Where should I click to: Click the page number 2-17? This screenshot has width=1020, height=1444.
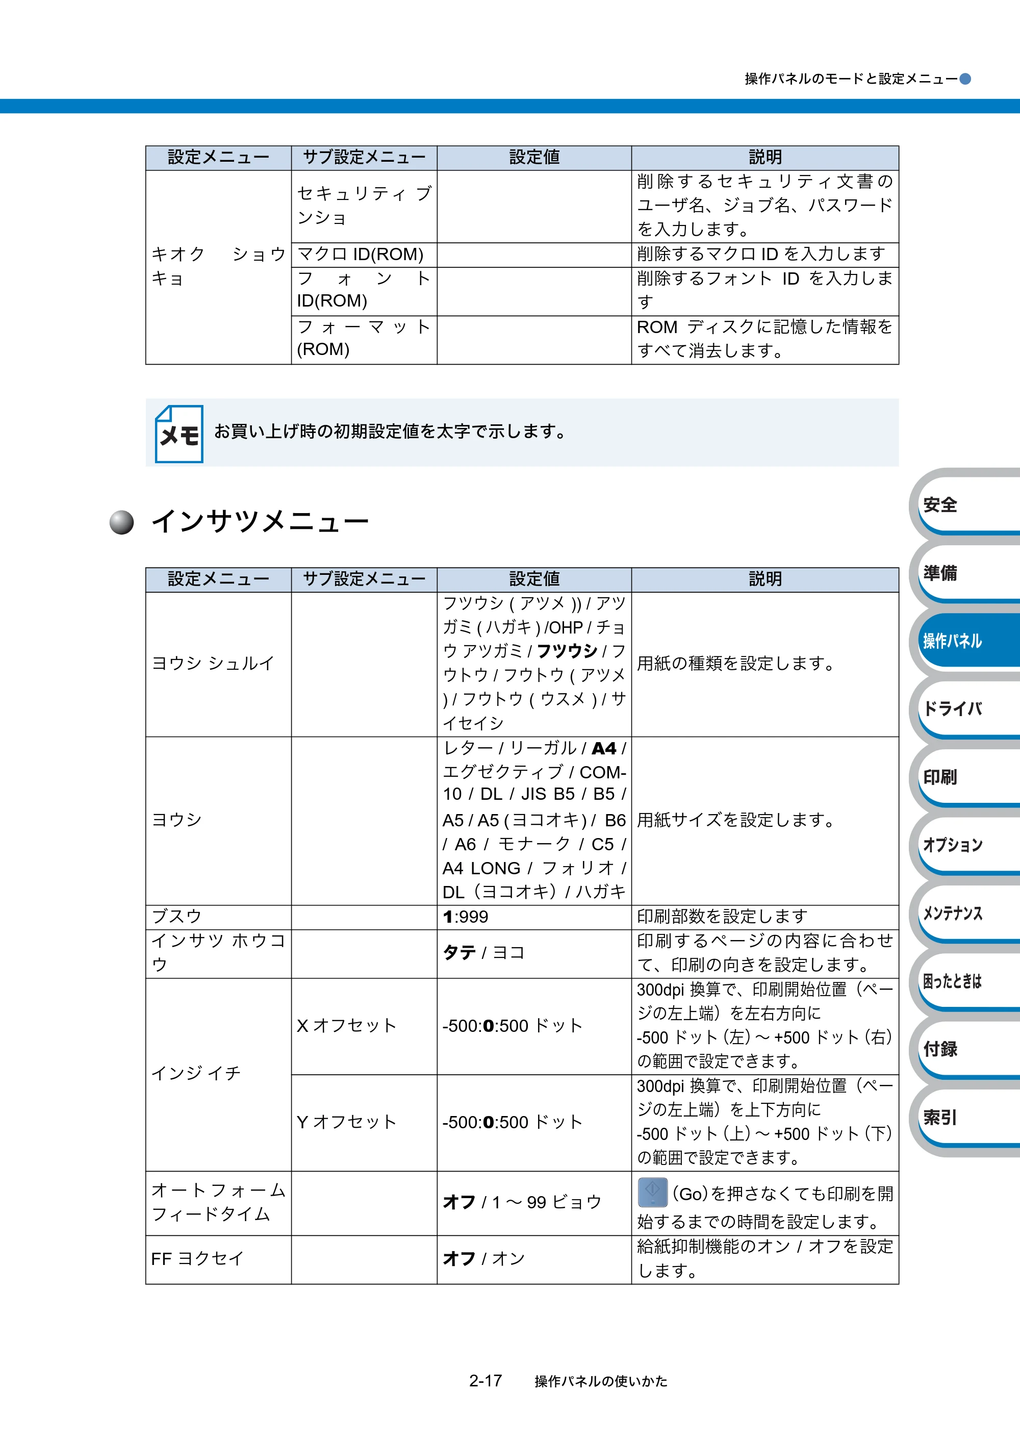[x=486, y=1381]
